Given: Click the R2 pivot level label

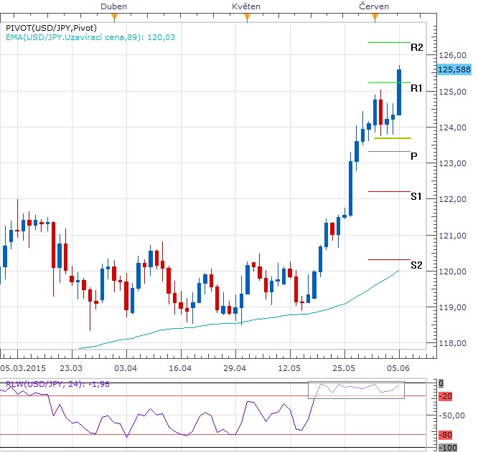Looking at the screenshot, I should click(417, 47).
